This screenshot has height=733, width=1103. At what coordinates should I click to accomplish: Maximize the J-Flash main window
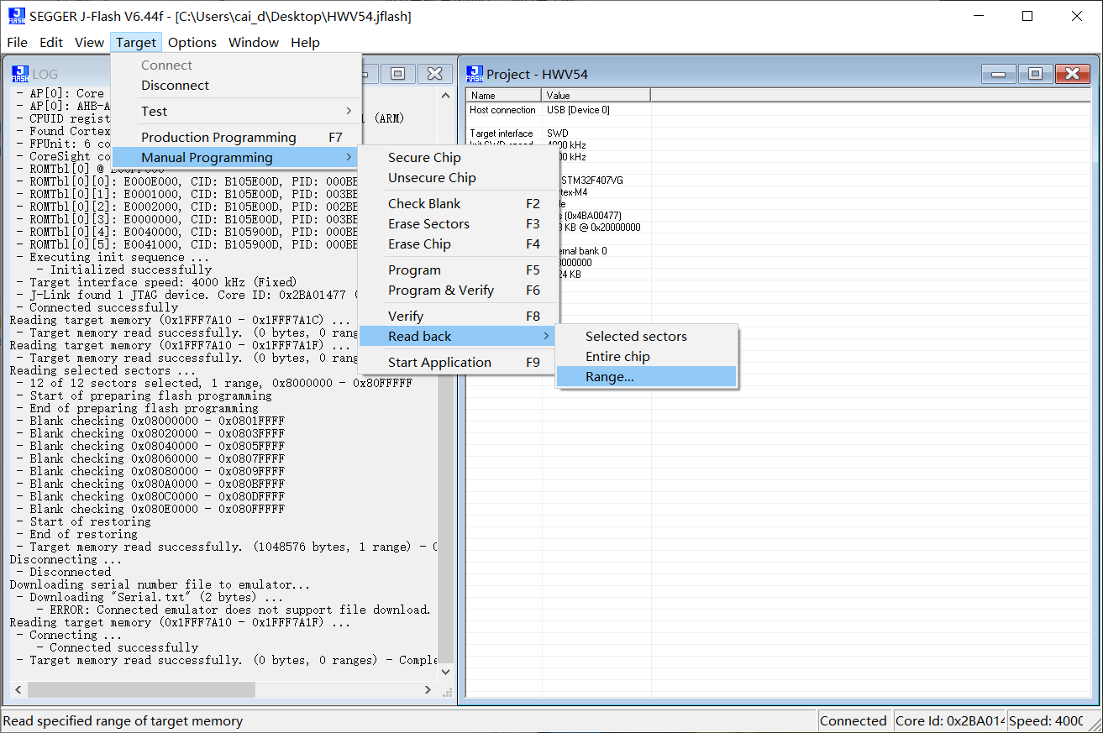(1027, 16)
